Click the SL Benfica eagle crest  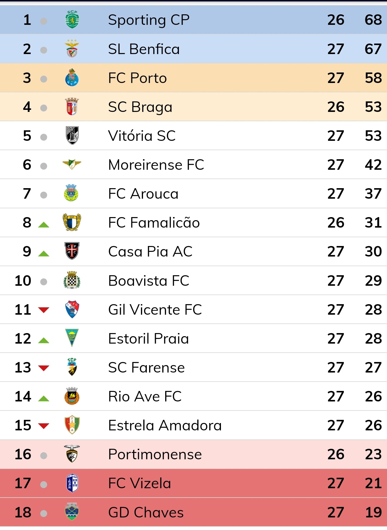[x=72, y=49]
